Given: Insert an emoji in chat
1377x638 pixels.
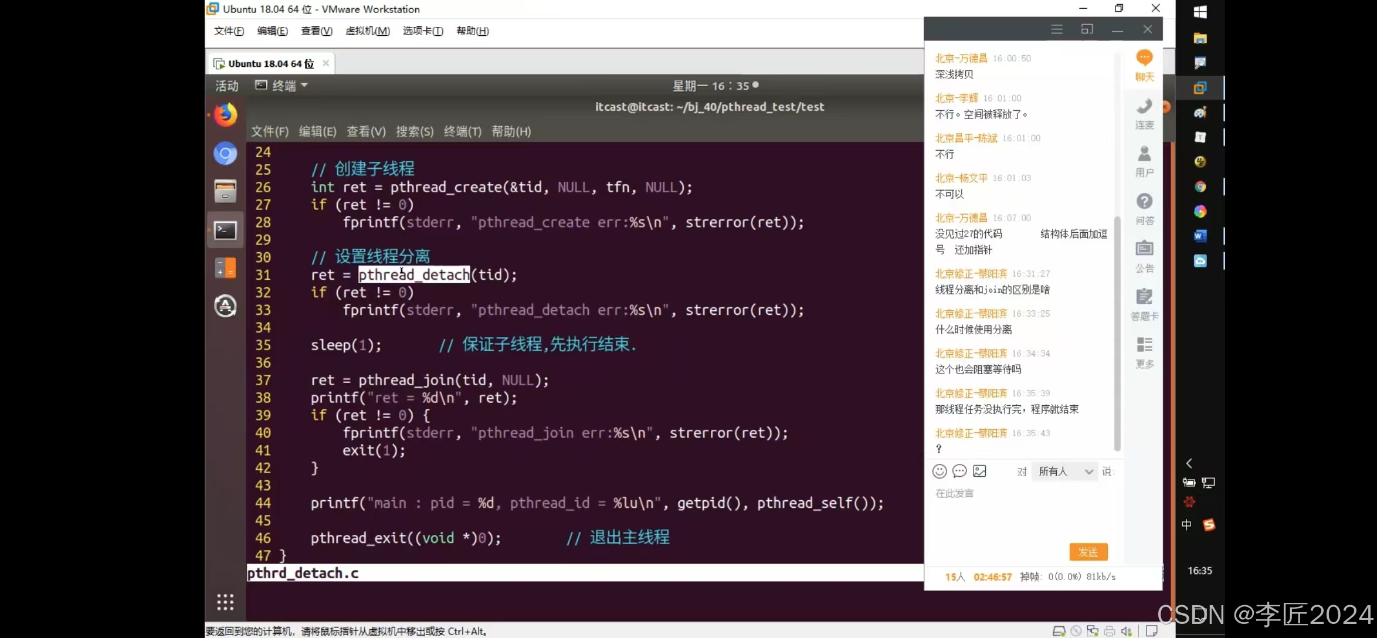Looking at the screenshot, I should click(x=940, y=471).
